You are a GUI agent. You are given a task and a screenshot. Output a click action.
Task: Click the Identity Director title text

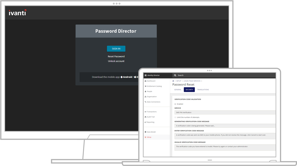click(x=153, y=75)
